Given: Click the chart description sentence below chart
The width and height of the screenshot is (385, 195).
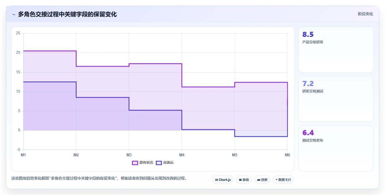Looking at the screenshot, I should 99,179.
